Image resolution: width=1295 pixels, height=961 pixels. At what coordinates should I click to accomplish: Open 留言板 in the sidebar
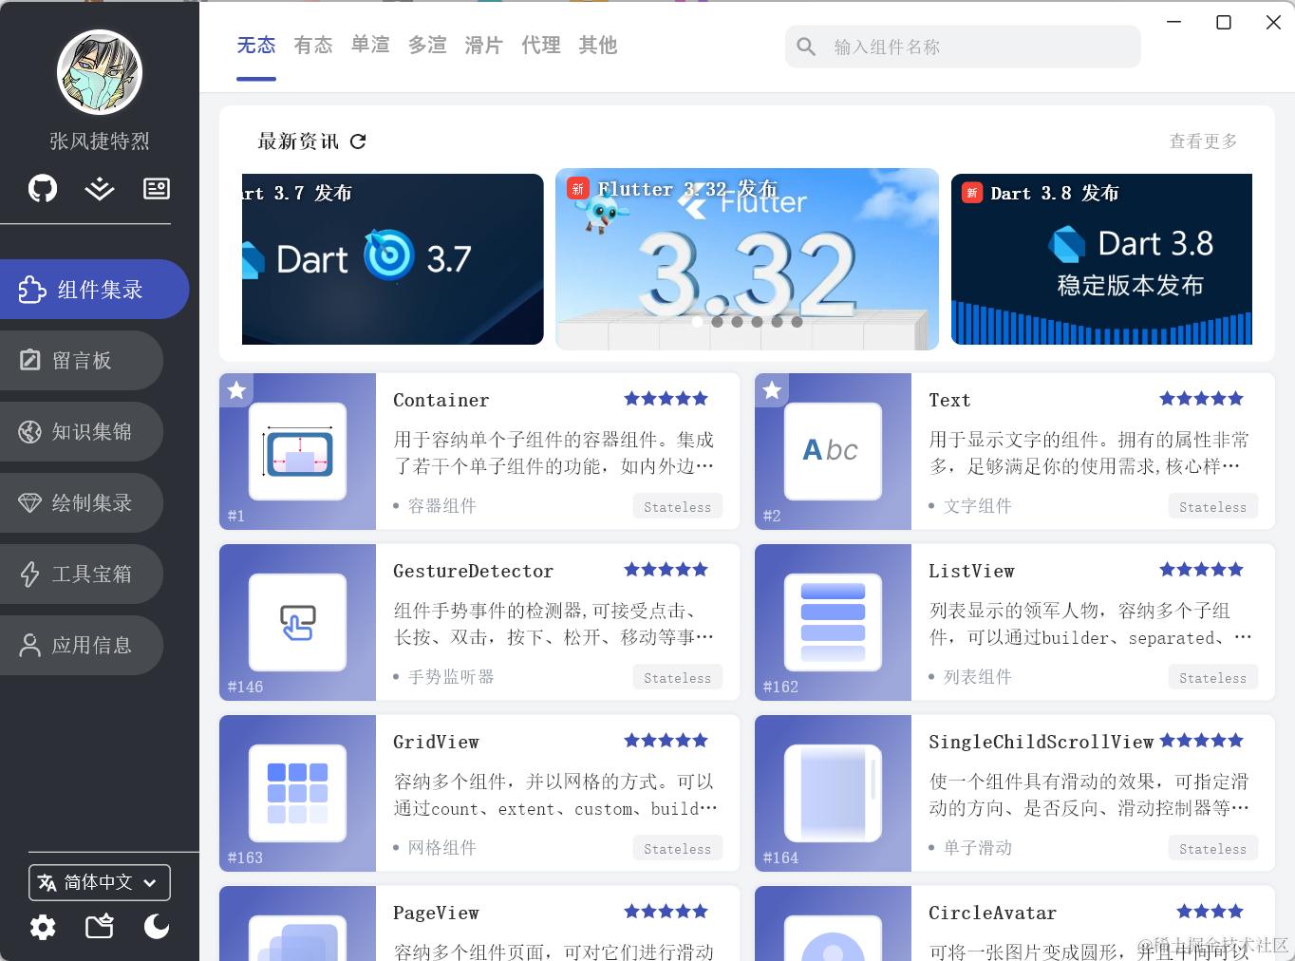click(x=81, y=360)
